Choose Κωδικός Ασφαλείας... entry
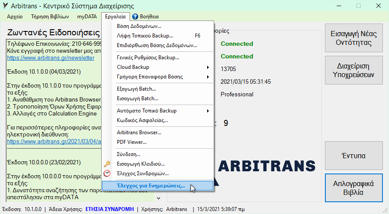Viewport: 389px width, 214px height. (x=158, y=120)
